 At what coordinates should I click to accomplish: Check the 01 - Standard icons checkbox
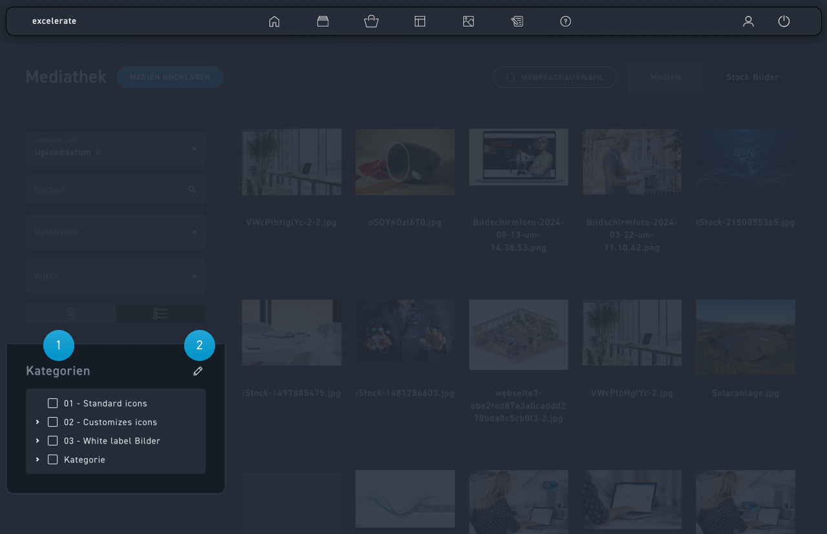(53, 404)
